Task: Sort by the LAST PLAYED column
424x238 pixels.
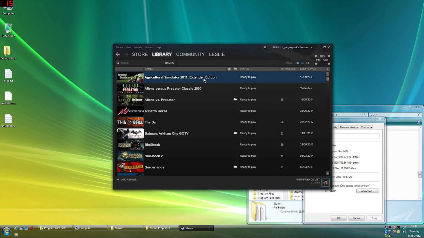Action: pos(308,69)
